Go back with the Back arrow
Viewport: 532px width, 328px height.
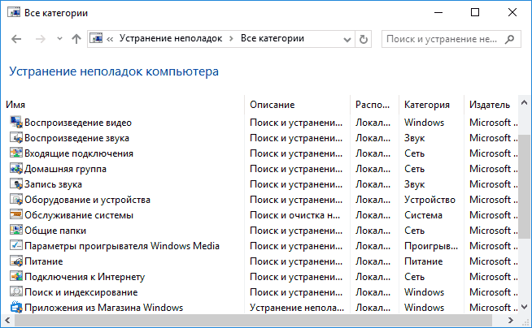pos(17,38)
